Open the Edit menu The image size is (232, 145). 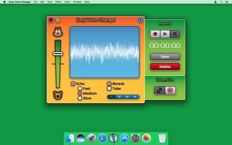(42, 2)
